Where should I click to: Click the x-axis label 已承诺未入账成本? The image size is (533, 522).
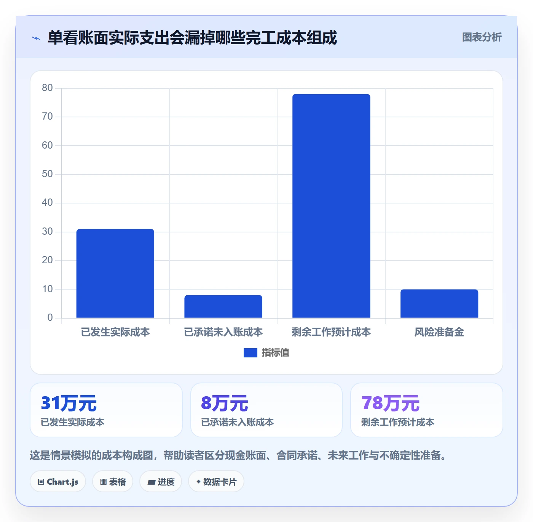click(223, 332)
